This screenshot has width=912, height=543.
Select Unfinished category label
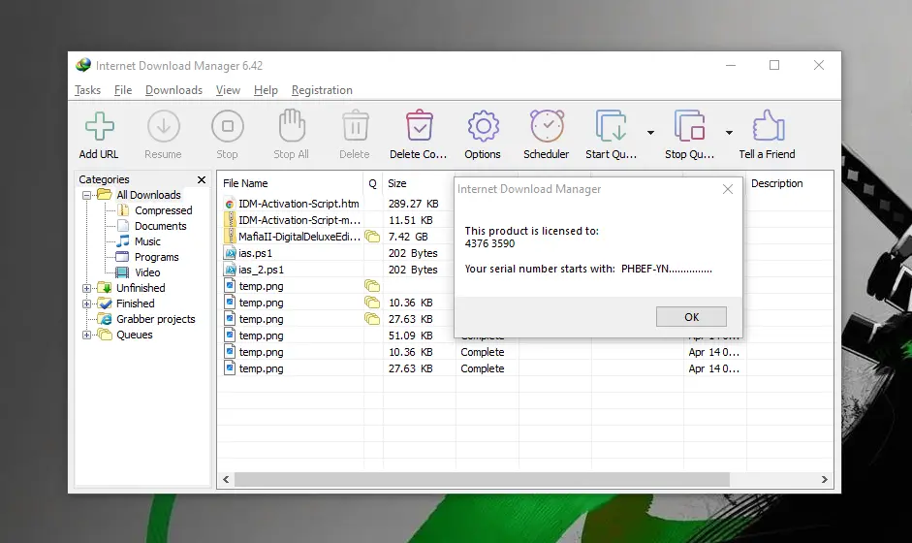141,288
